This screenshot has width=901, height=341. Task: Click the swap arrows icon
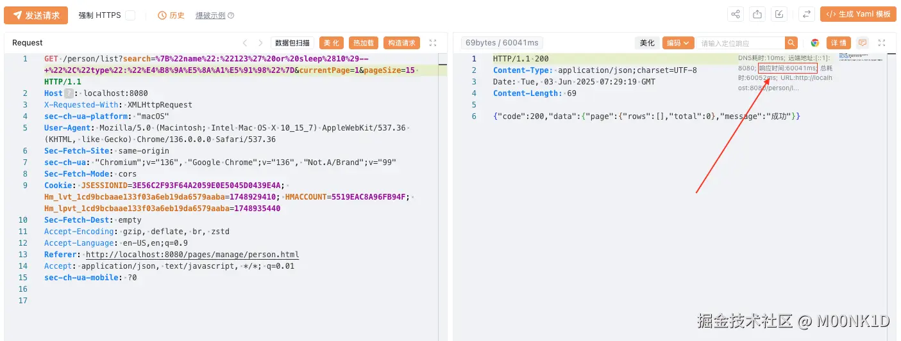807,15
